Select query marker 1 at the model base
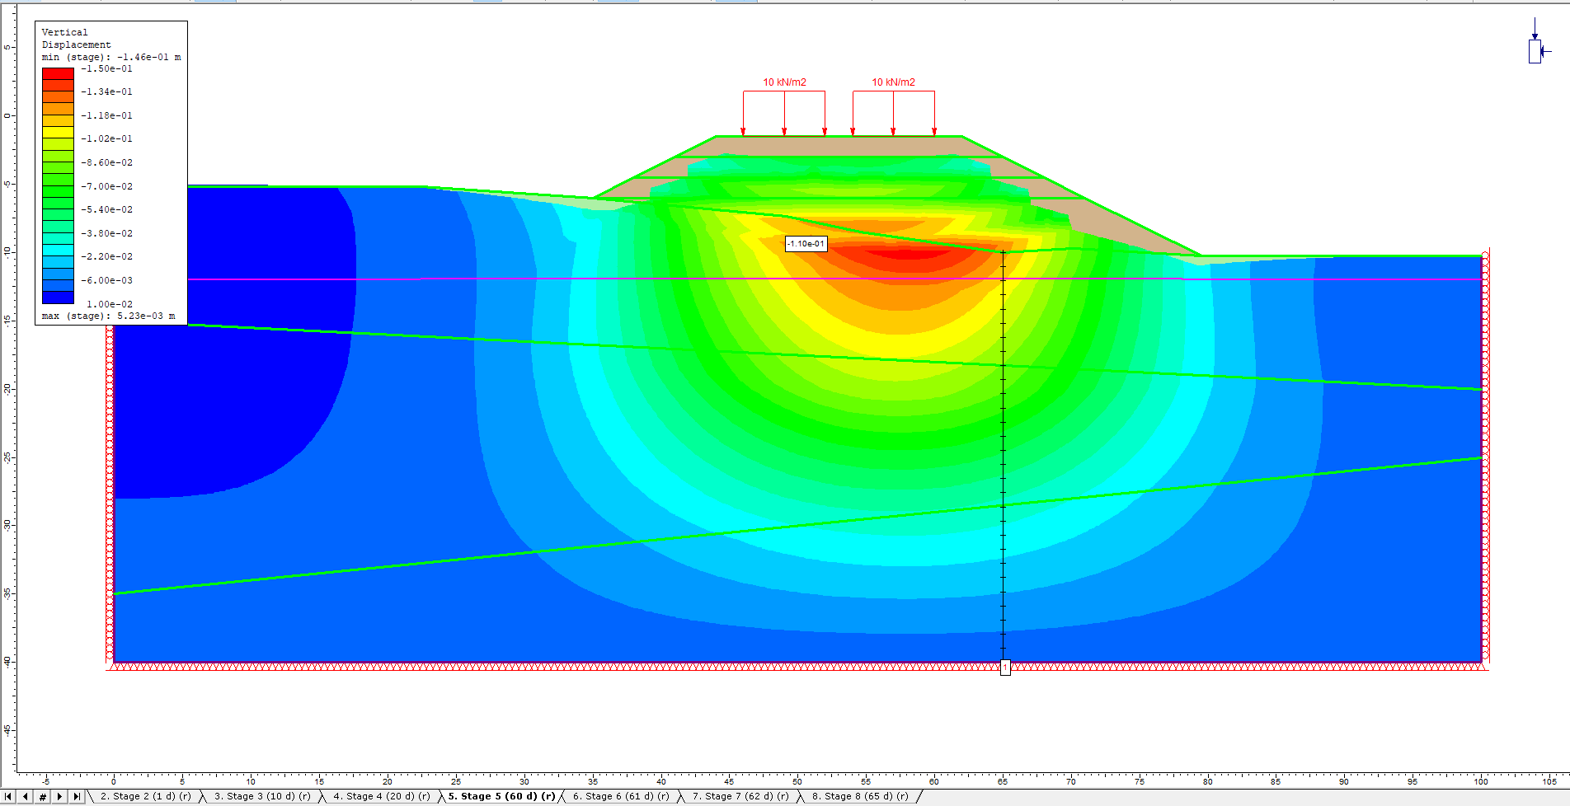1570x806 pixels. click(x=1004, y=667)
